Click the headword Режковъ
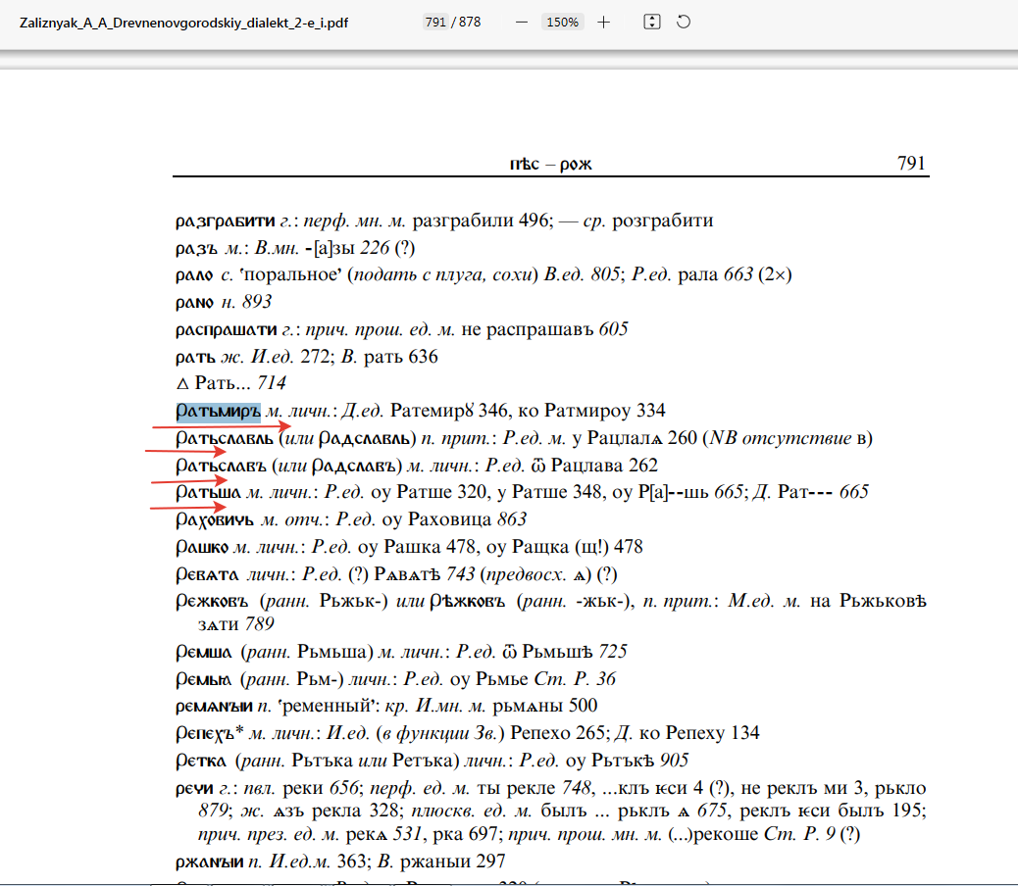 (x=212, y=602)
